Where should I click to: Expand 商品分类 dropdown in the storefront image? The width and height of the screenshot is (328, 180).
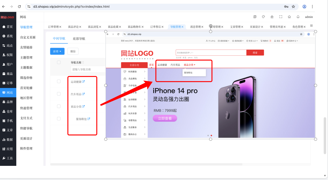point(190,65)
